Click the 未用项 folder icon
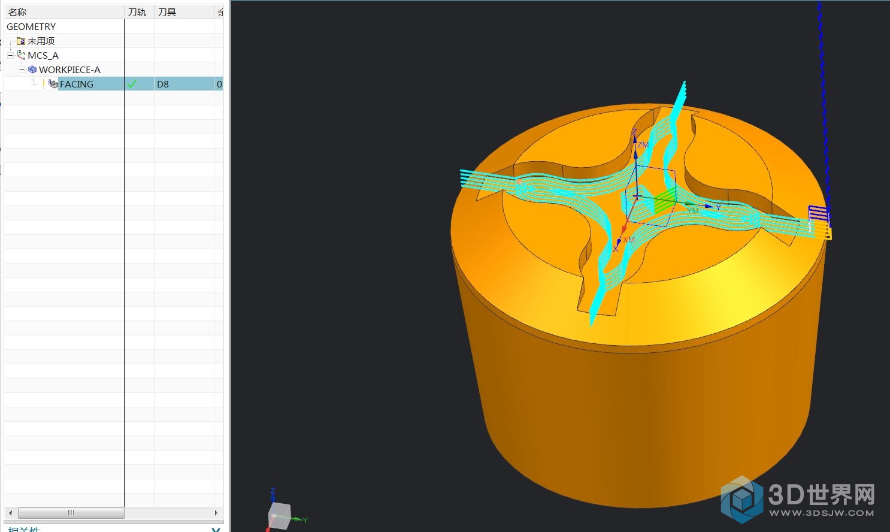 [21, 41]
